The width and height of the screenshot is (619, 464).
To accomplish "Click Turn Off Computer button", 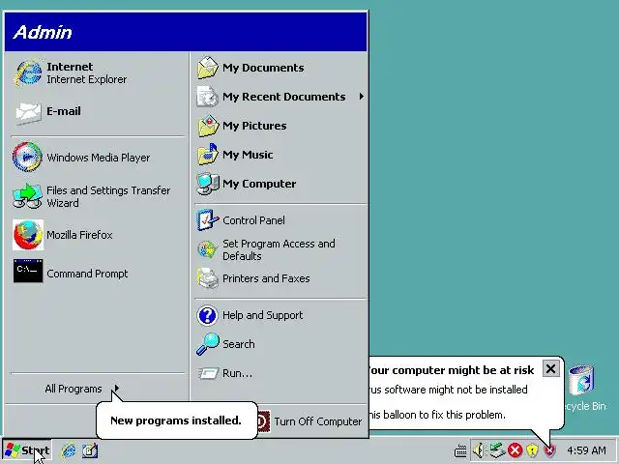I will (309, 421).
